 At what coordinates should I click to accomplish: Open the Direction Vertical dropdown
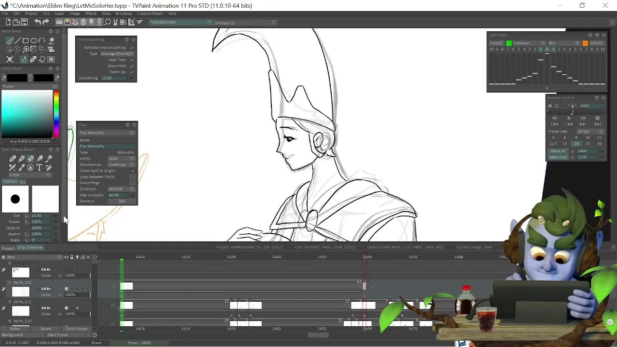[x=121, y=189]
